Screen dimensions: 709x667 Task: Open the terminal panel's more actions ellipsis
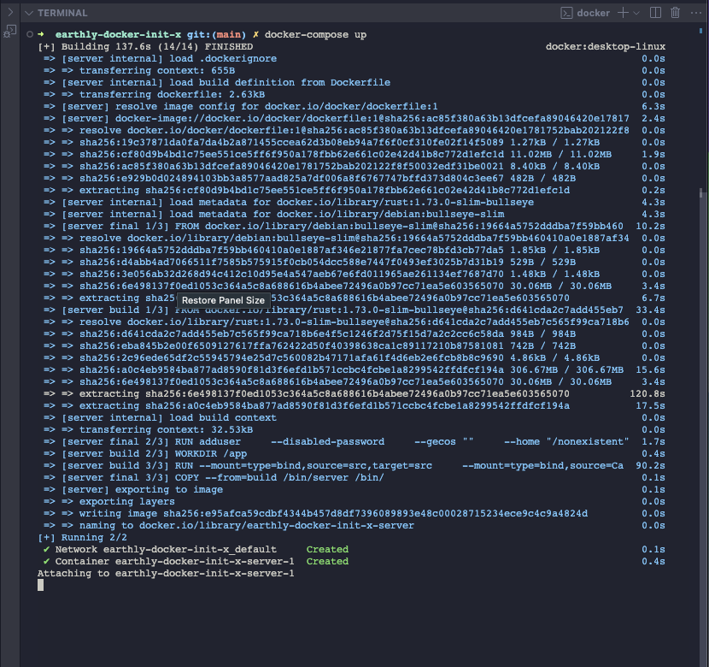click(694, 13)
